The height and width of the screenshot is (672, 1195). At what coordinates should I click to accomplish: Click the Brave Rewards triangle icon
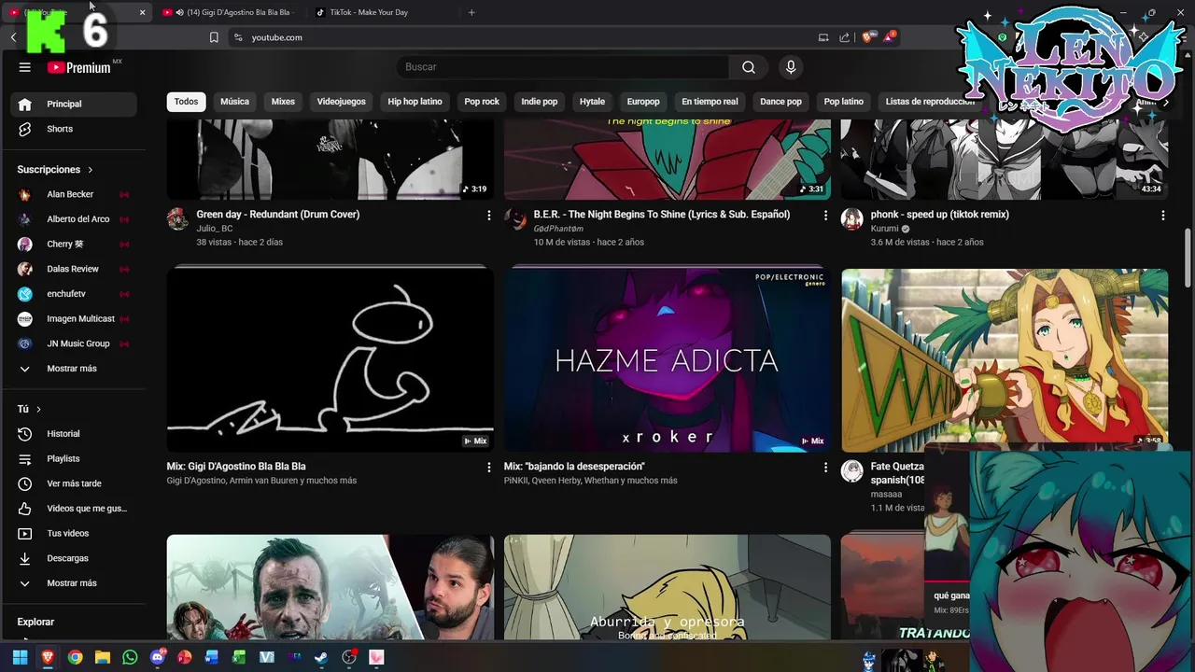point(890,37)
